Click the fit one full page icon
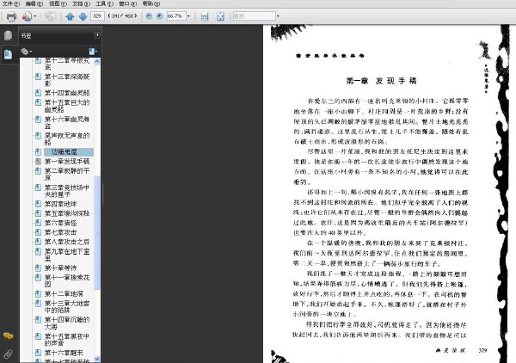Image resolution: width=516 pixels, height=363 pixels. click(x=220, y=16)
